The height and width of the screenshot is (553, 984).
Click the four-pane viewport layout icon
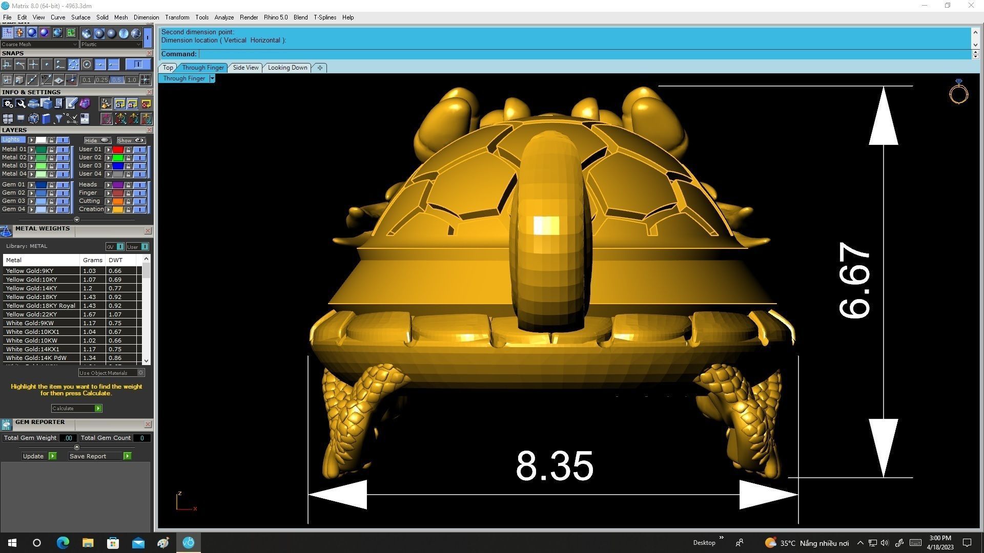tap(8, 119)
